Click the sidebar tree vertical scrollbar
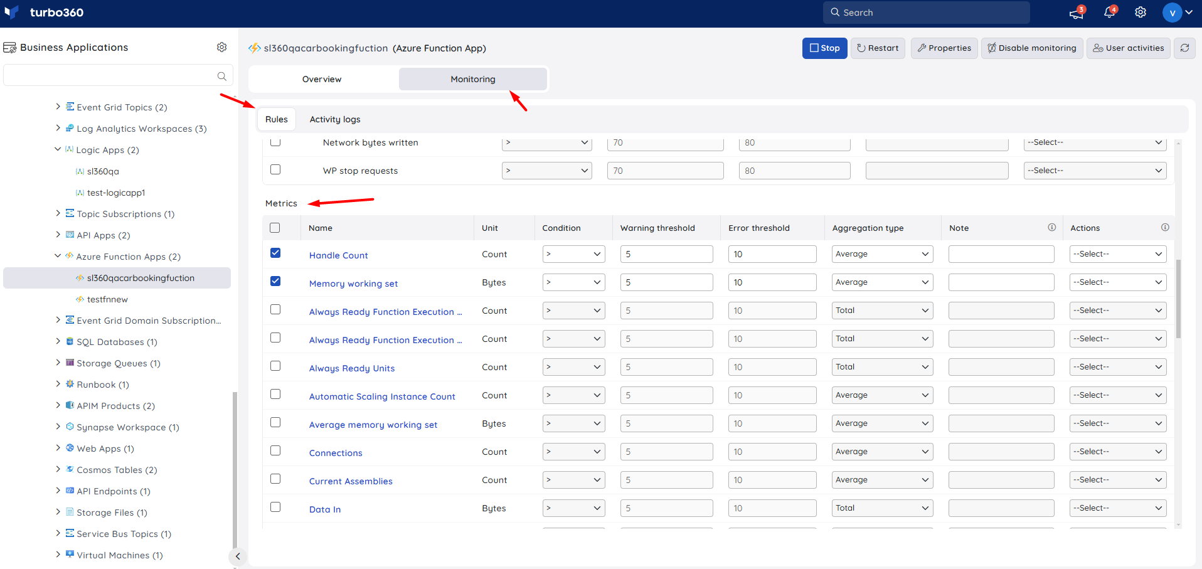 [x=235, y=471]
